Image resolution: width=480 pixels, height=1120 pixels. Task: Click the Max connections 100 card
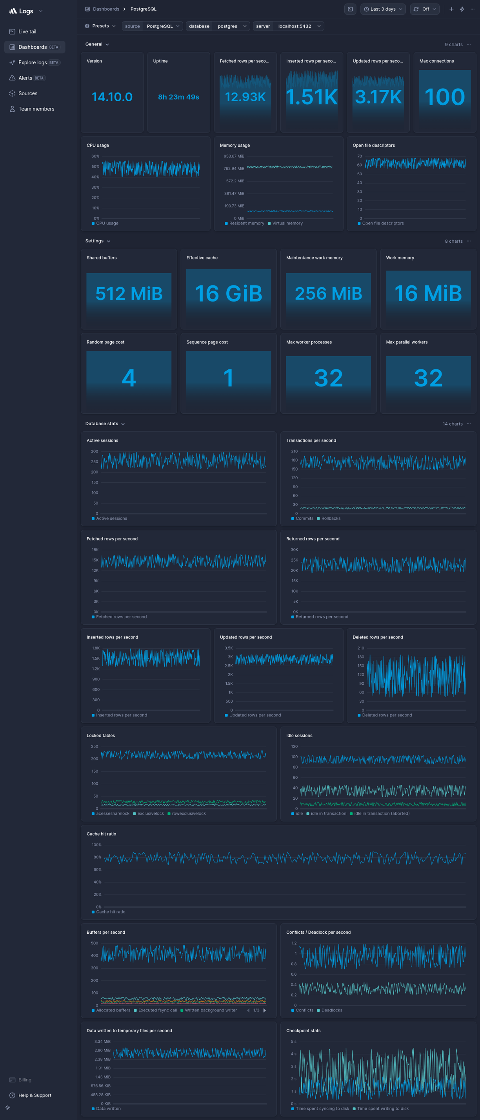(x=445, y=92)
